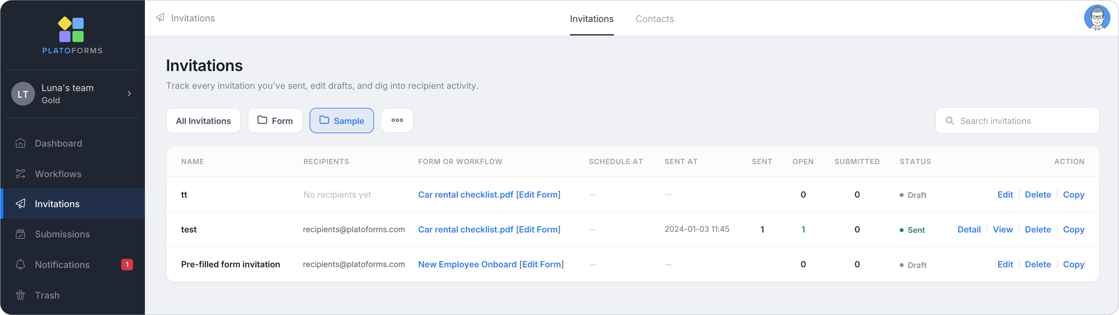Go to Dashboard in sidebar
This screenshot has height=315, width=1119.
pyautogui.click(x=73, y=143)
